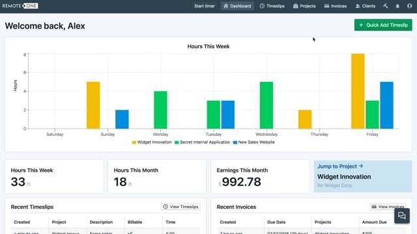Click the Billable column header
Screen dimensions: 417x234
coord(135,222)
